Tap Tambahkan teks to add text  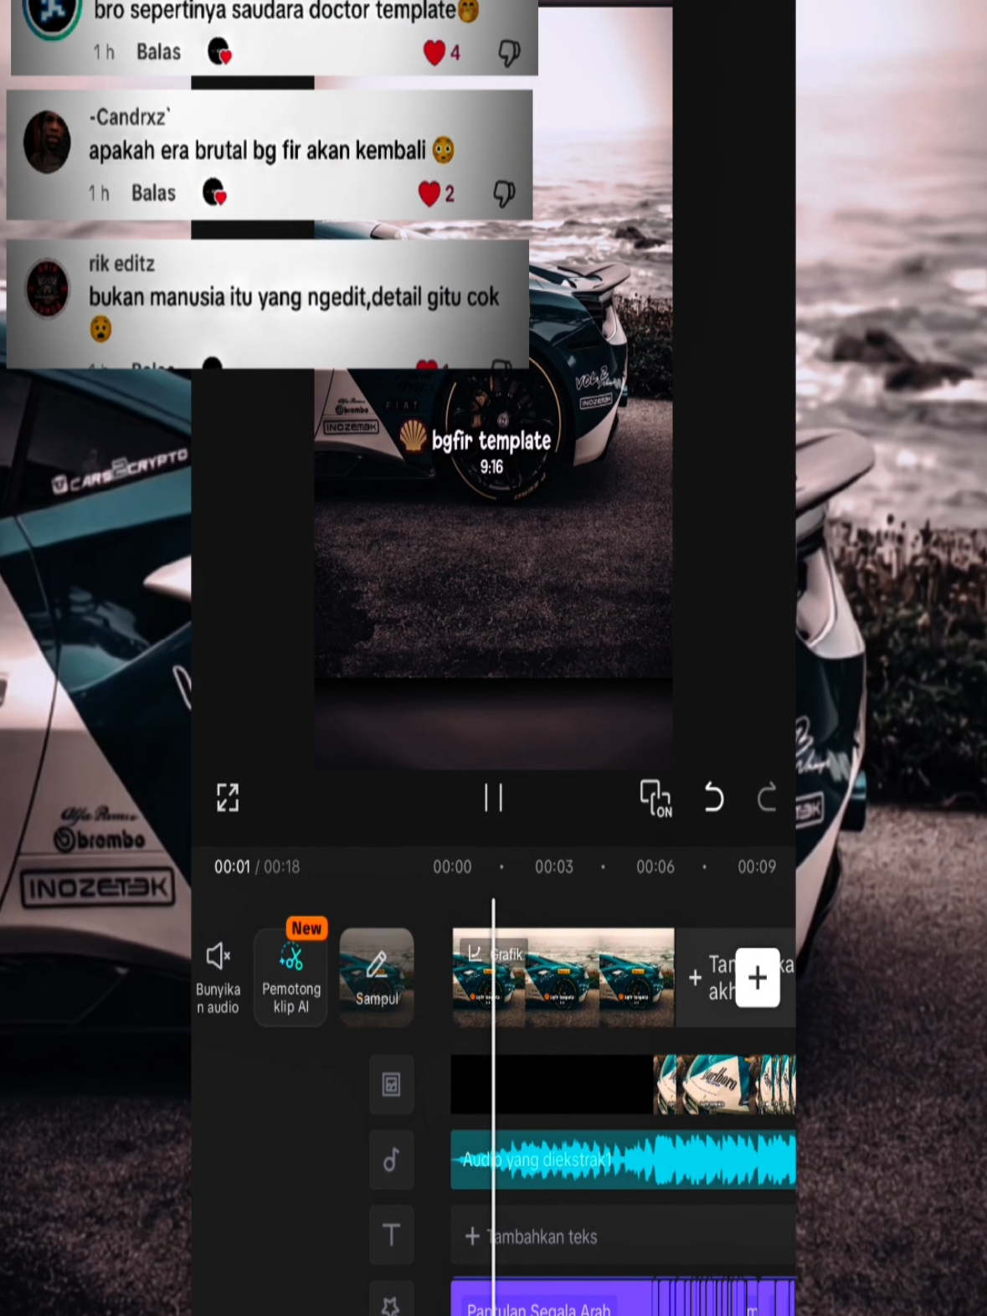(x=623, y=1236)
